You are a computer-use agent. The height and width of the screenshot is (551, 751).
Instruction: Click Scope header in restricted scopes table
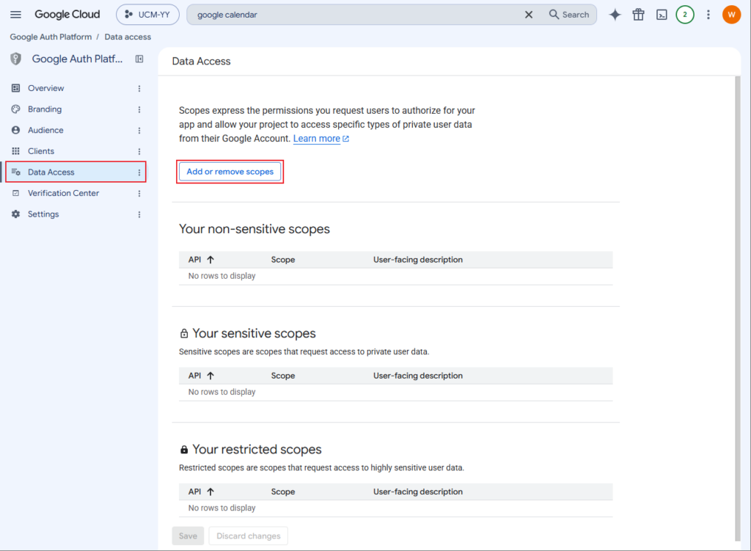[x=282, y=492]
